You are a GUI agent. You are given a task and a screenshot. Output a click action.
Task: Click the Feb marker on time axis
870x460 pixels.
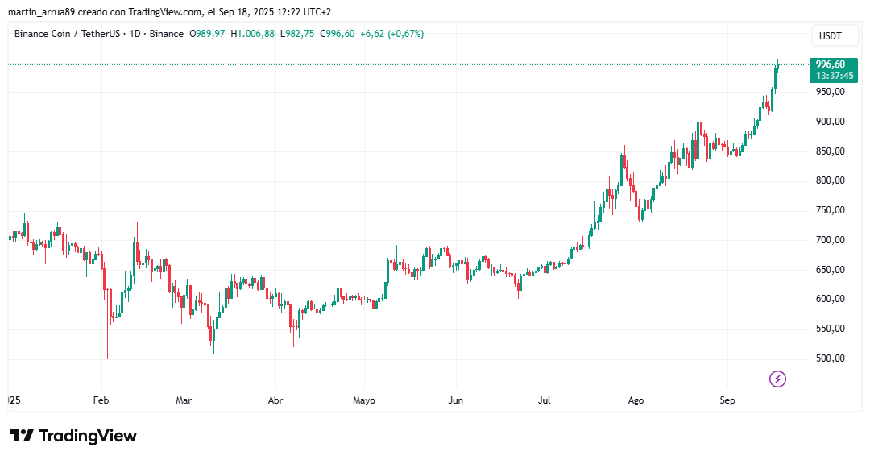point(101,400)
